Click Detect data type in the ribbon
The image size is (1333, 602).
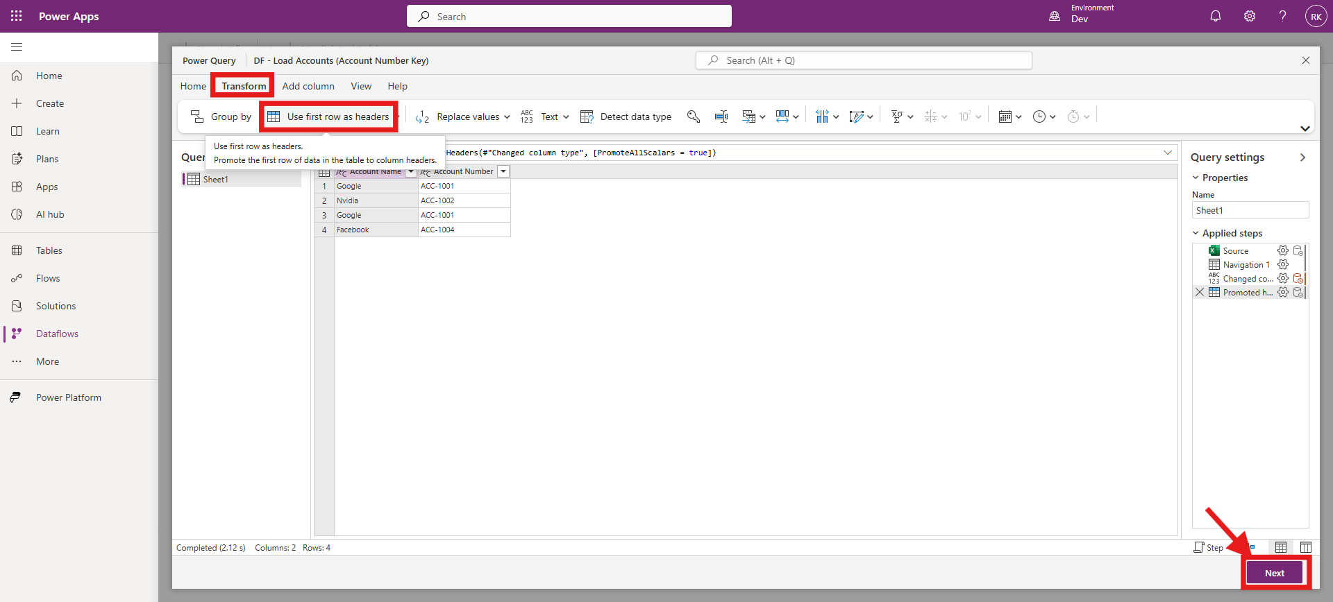point(626,117)
